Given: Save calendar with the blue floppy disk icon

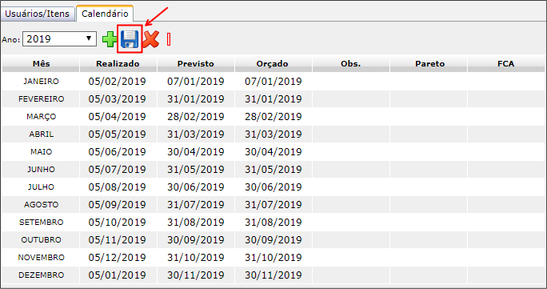Looking at the screenshot, I should click(x=130, y=39).
